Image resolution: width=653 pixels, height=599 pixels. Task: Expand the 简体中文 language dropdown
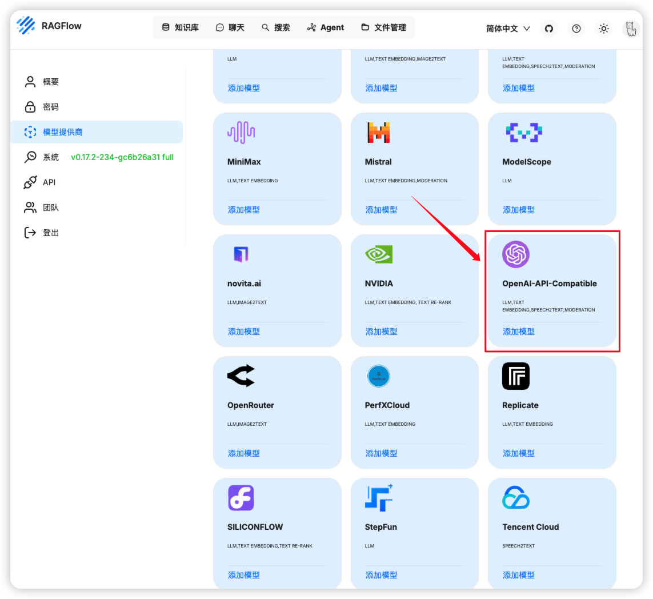pyautogui.click(x=508, y=29)
